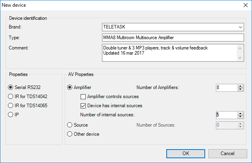Cancel the New device dialog
This screenshot has width=252, height=163.
pyautogui.click(x=227, y=153)
